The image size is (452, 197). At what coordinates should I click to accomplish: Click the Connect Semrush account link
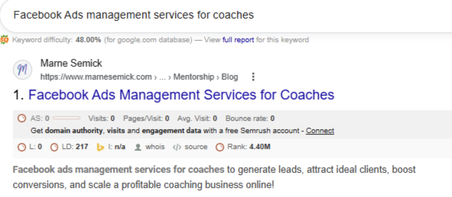[320, 131]
